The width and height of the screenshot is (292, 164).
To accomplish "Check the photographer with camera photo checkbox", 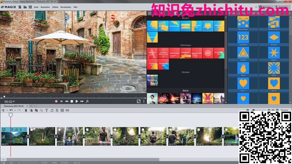I will pos(171,130).
